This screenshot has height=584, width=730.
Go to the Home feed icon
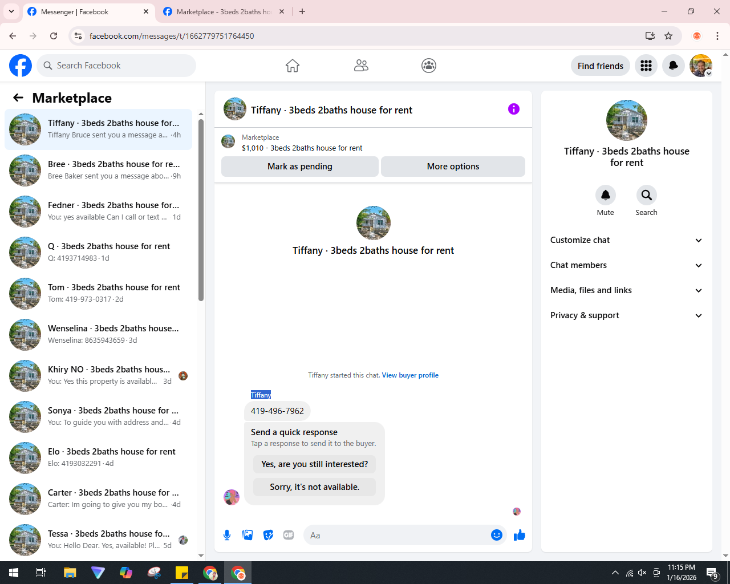pyautogui.click(x=293, y=66)
